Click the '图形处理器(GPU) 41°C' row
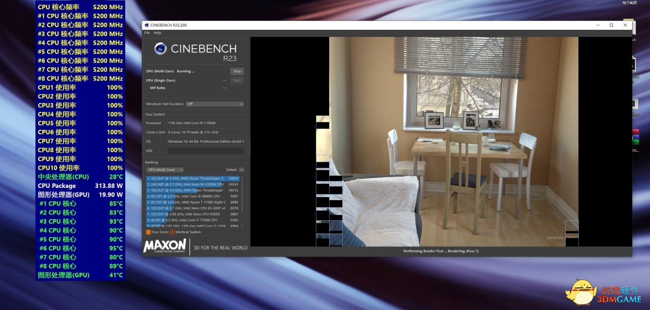The height and width of the screenshot is (310, 650). (x=81, y=275)
